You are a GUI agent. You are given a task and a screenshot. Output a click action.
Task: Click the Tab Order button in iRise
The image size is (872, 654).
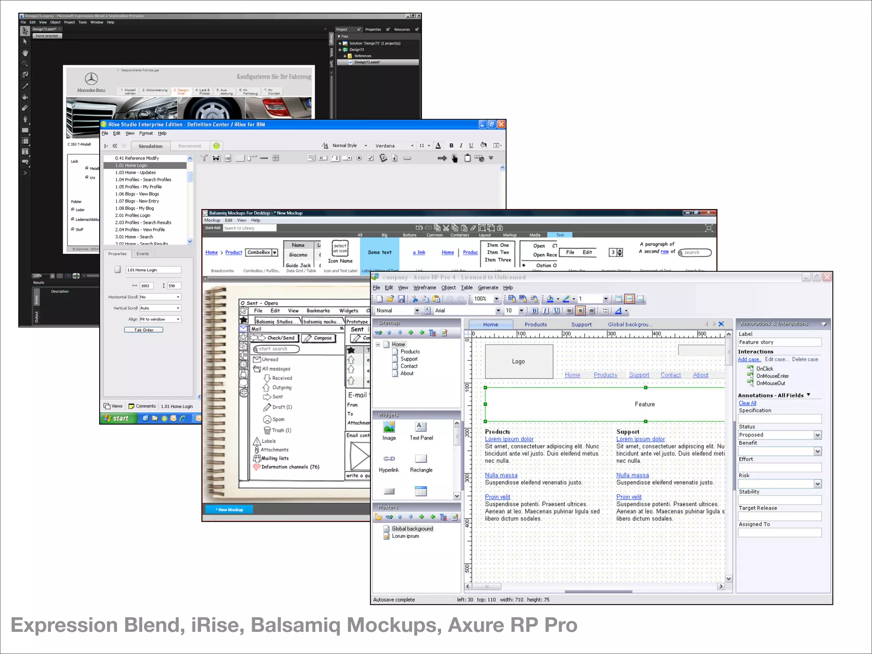(x=143, y=330)
